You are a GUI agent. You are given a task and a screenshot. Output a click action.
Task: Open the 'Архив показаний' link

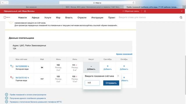tap(124, 54)
